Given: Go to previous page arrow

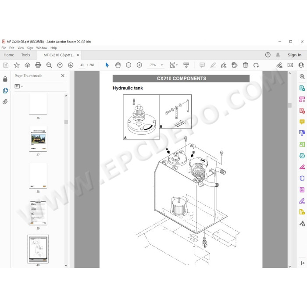Looking at the screenshot, I should point(60,65).
